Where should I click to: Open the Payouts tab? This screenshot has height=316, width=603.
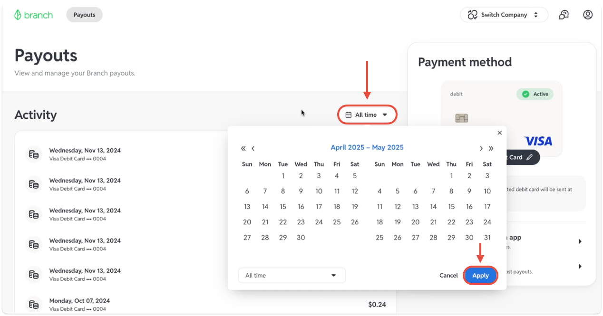[x=84, y=15]
